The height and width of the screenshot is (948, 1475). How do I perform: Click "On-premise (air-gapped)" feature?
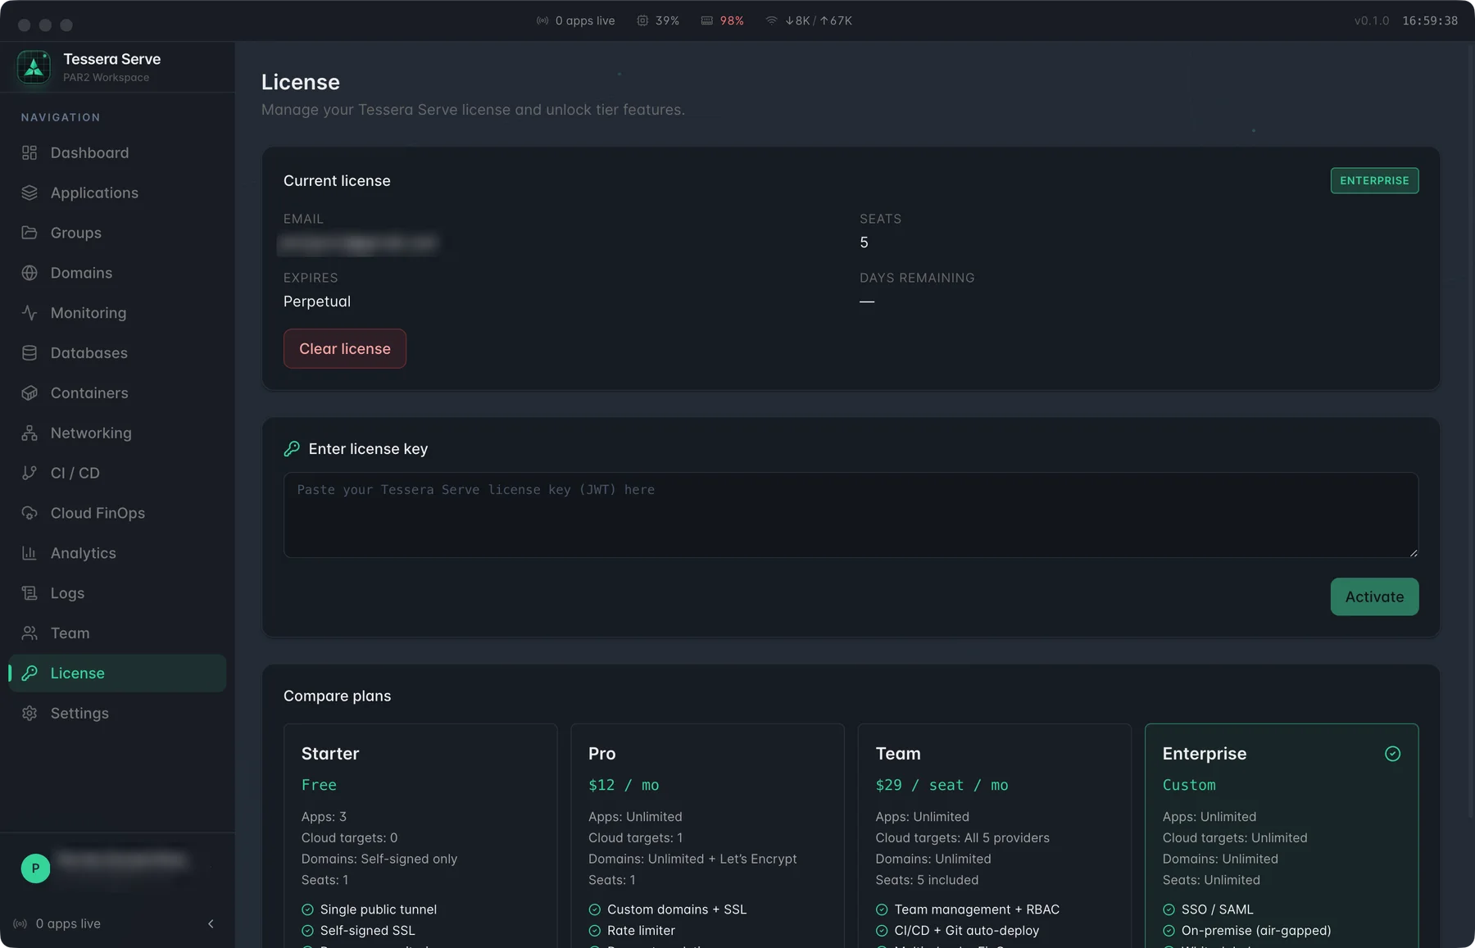tap(1255, 931)
